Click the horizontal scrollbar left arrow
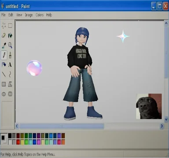The height and width of the screenshot is (158, 169). click(x=17, y=126)
